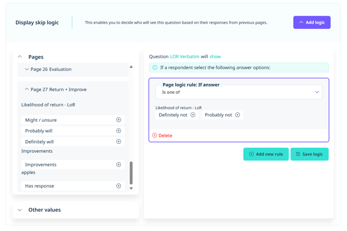Collapse the Pages panel
Image resolution: width=347 pixels, height=231 pixels.
(20, 57)
